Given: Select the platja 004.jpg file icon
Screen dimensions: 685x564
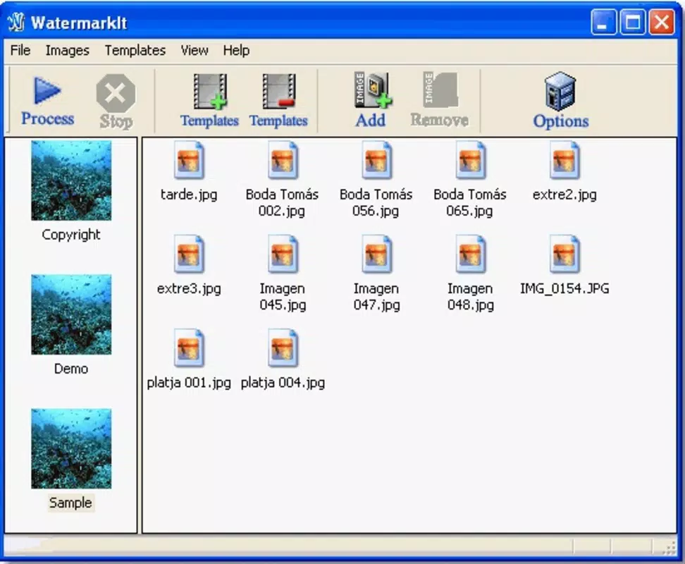Looking at the screenshot, I should [x=283, y=348].
